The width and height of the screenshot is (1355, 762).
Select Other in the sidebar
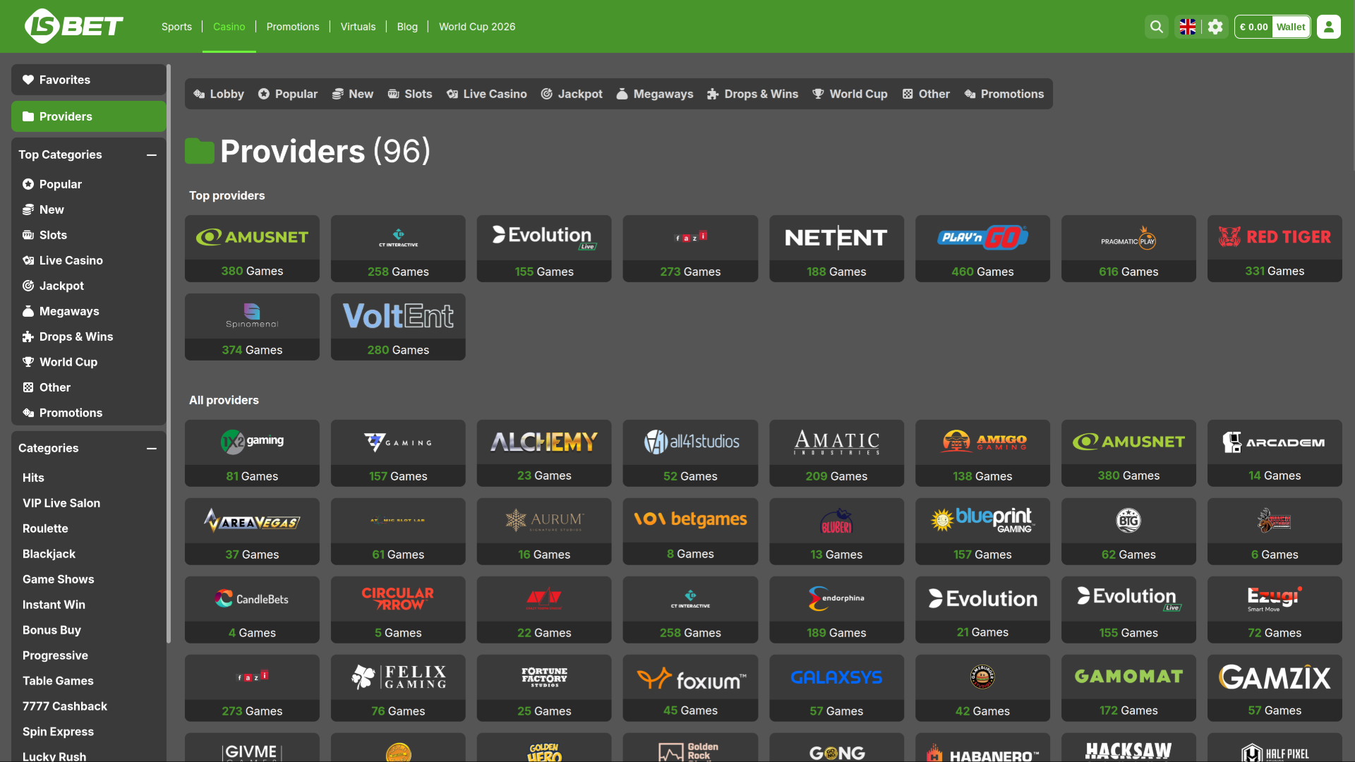click(x=89, y=387)
